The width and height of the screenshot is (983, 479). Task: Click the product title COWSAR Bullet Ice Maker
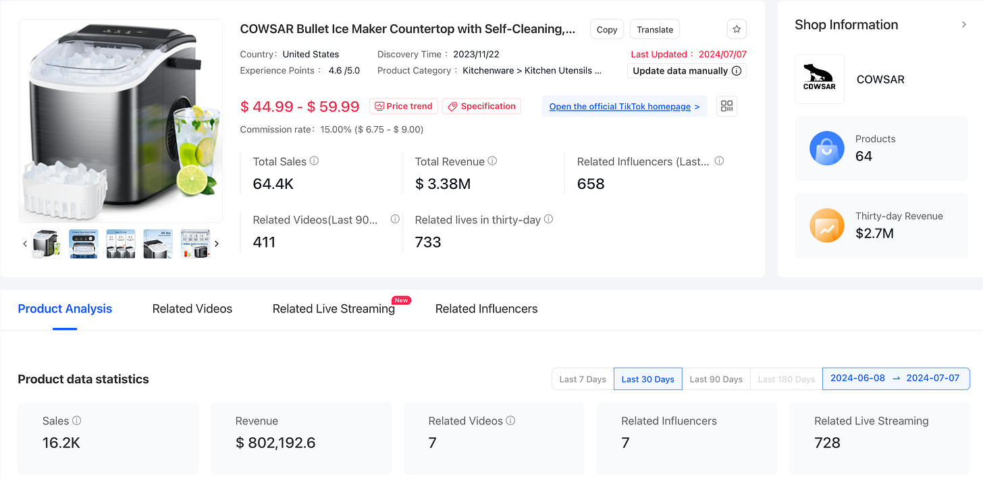tap(408, 29)
